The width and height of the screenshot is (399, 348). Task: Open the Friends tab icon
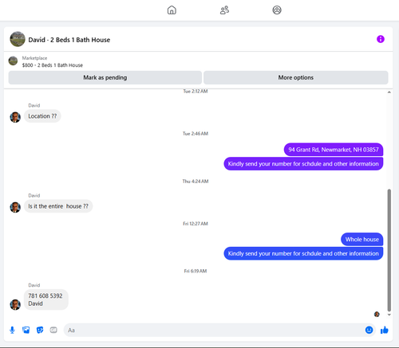tap(224, 10)
